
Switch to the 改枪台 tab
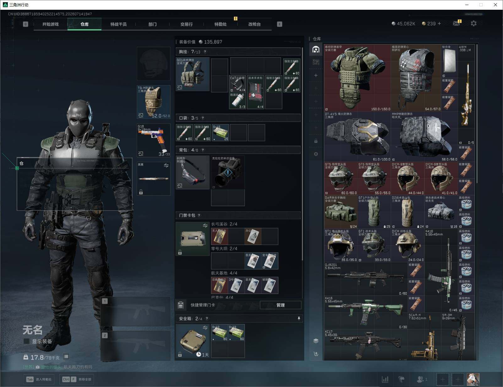pyautogui.click(x=254, y=24)
